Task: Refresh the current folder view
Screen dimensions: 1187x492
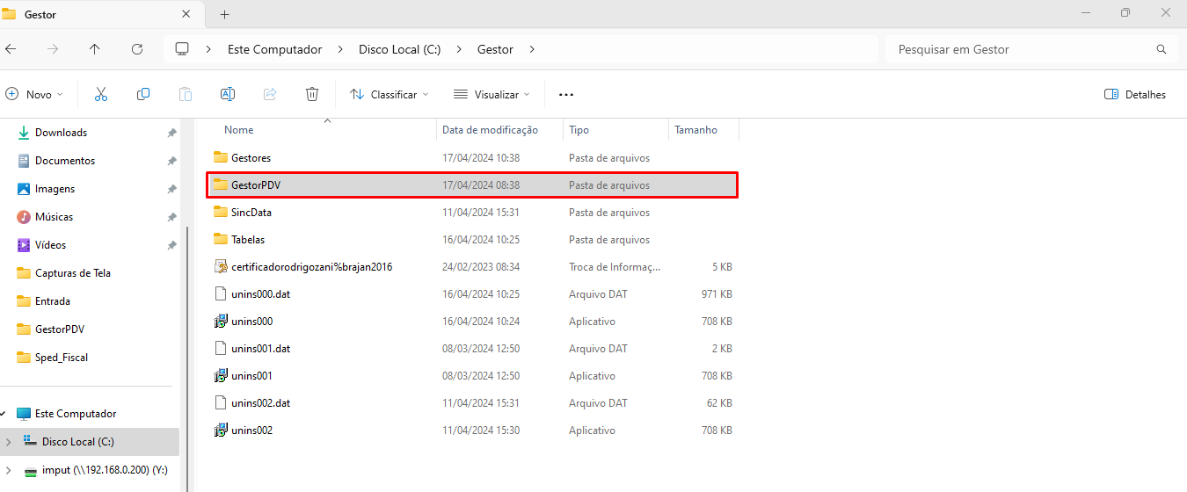Action: point(137,49)
